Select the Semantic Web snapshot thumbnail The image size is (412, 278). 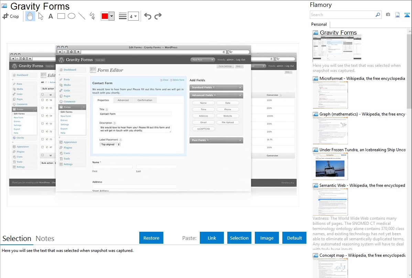(x=330, y=202)
